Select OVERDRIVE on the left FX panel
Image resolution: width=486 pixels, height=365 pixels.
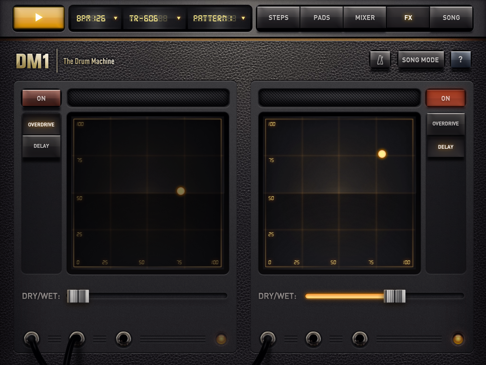point(41,125)
